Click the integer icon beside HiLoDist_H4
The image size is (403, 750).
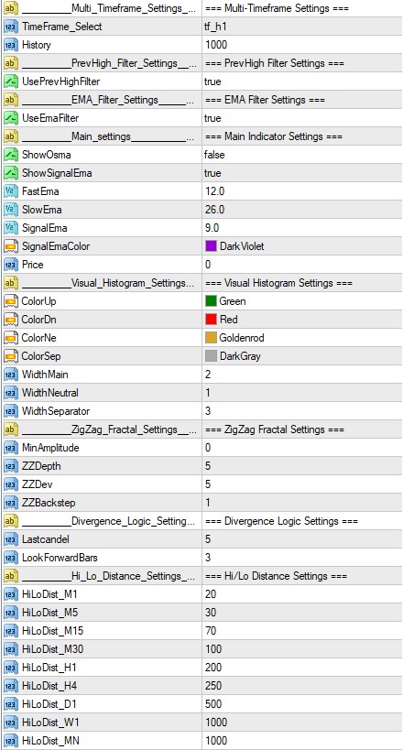coord(10,686)
